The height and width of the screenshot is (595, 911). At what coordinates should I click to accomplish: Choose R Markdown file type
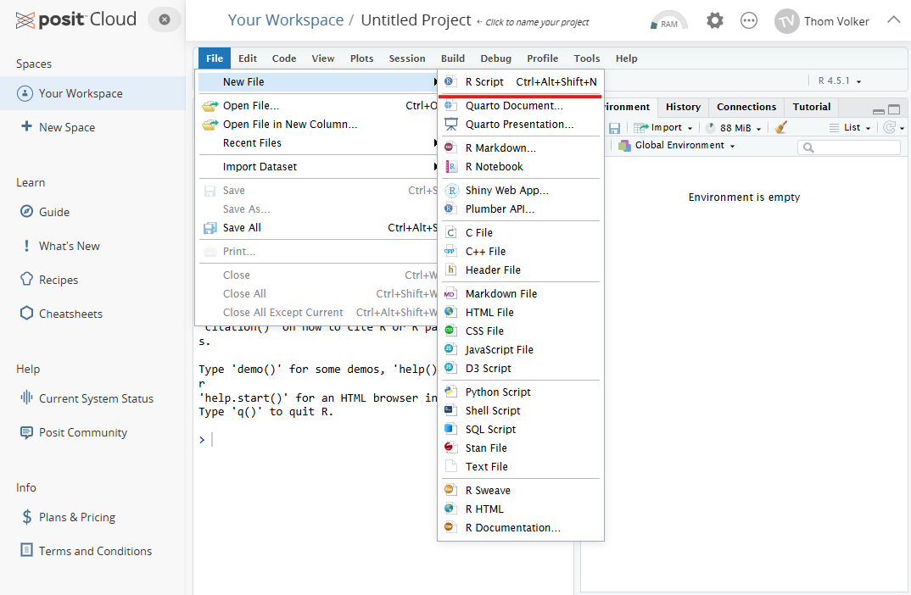coord(521,148)
